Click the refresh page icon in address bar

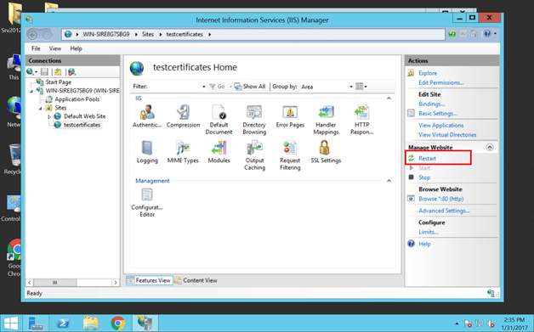click(x=452, y=34)
